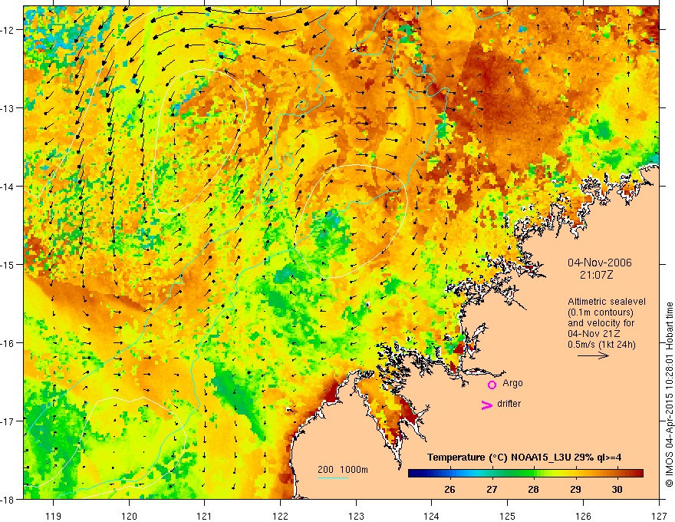Click the 0.5m/s velocity scale arrow
This screenshot has width=675, height=522.
coord(593,355)
